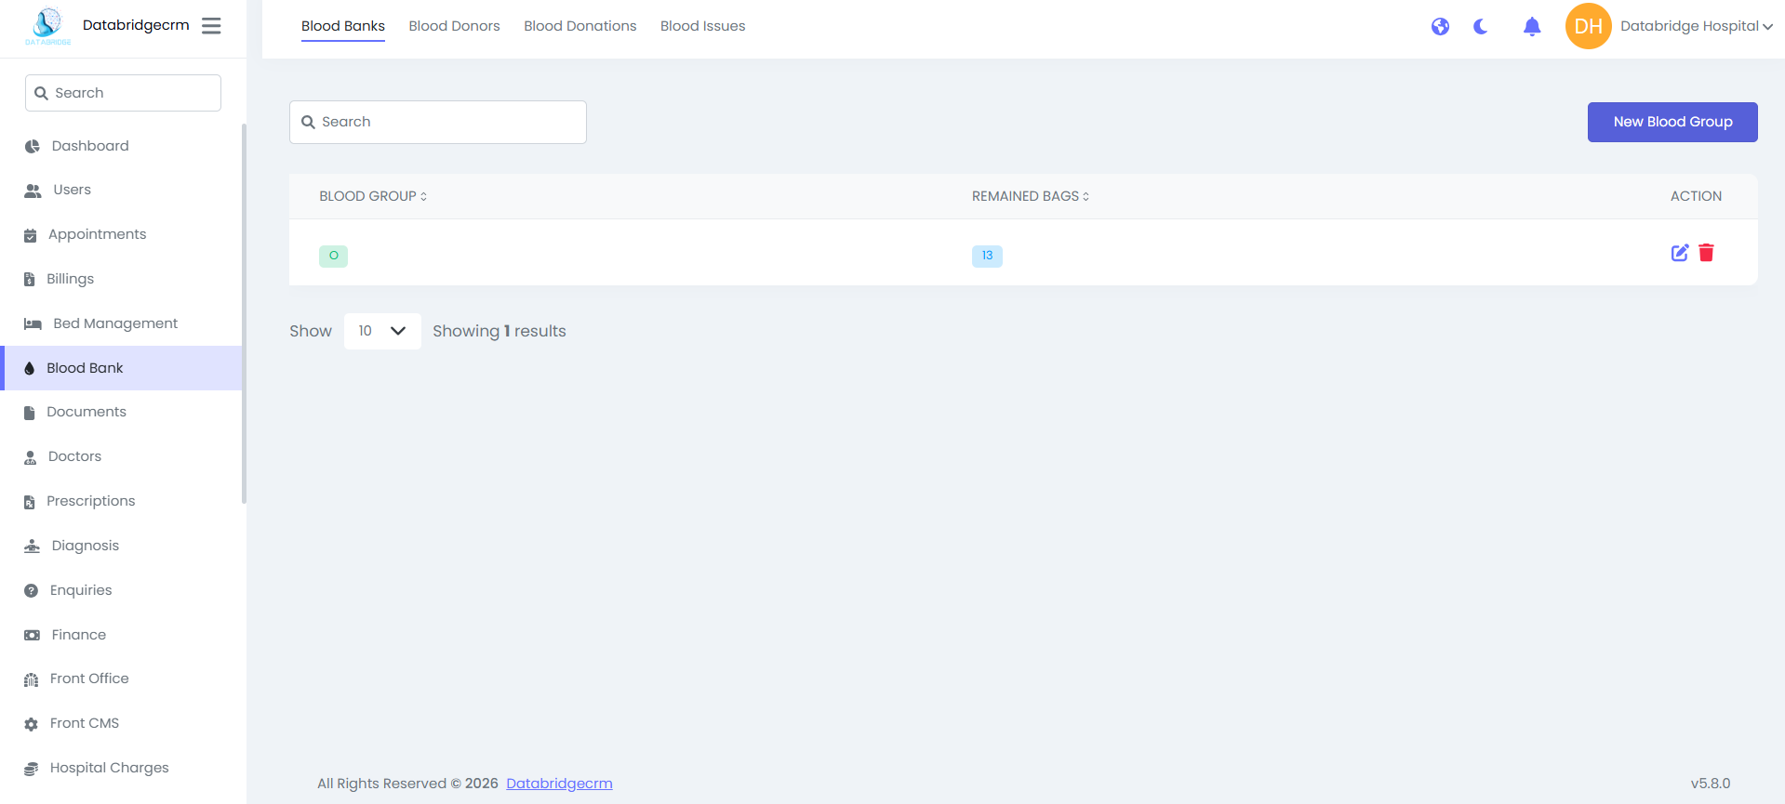Click the DH profile avatar
This screenshot has height=804, width=1785.
click(1588, 26)
